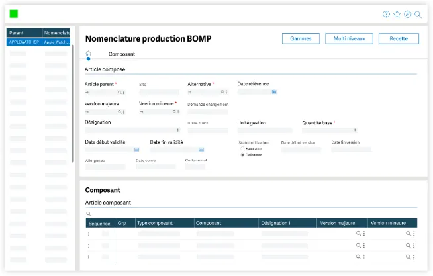Click third row Version mineure magnifier
433x276 pixels.
coord(408,257)
